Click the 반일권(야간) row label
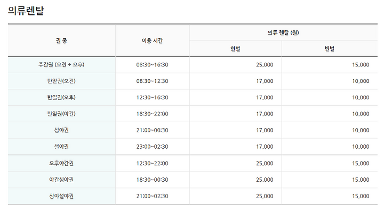The width and height of the screenshot is (384, 212). [61, 114]
